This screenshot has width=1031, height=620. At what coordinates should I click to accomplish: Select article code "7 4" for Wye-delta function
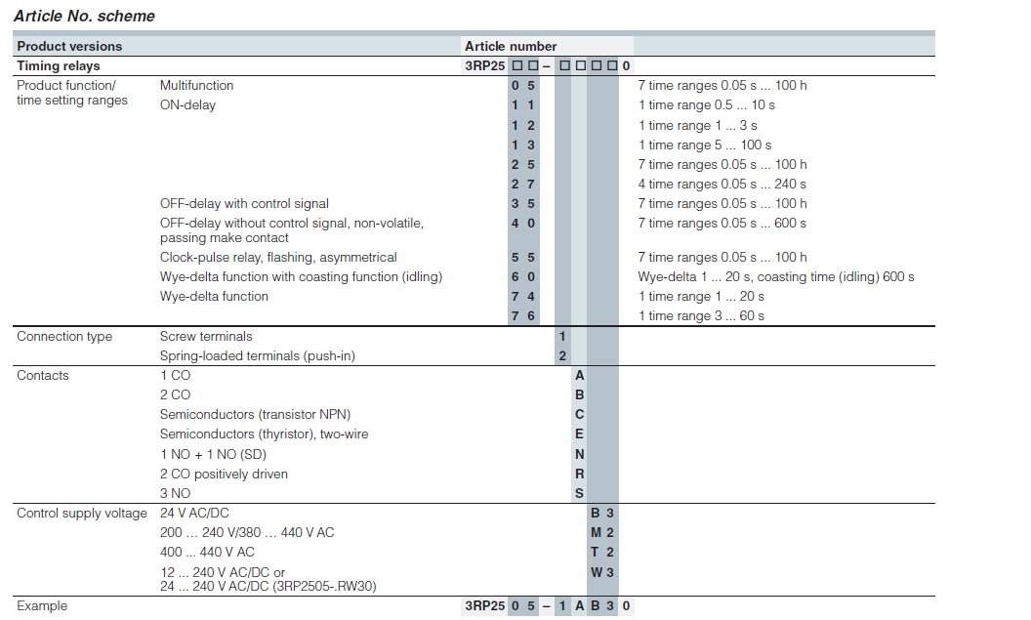click(523, 297)
